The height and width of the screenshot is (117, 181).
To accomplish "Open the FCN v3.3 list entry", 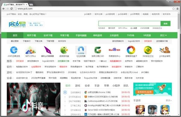I will click(103, 114).
